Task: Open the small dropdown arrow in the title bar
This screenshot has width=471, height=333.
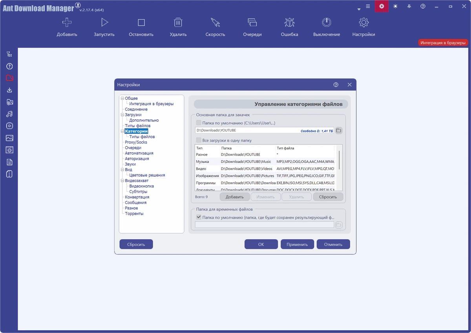Action: click(x=359, y=9)
